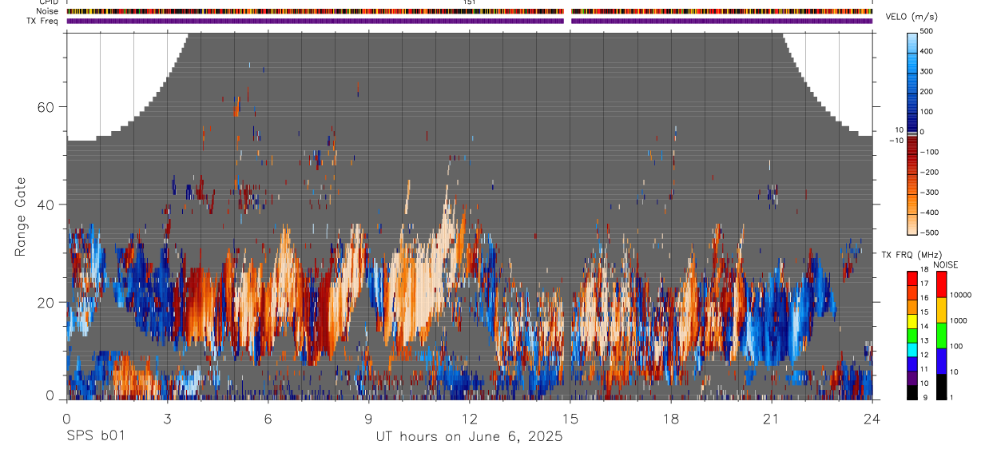
Task: Pick the green swatch in NOISE legend
Action: [941, 336]
